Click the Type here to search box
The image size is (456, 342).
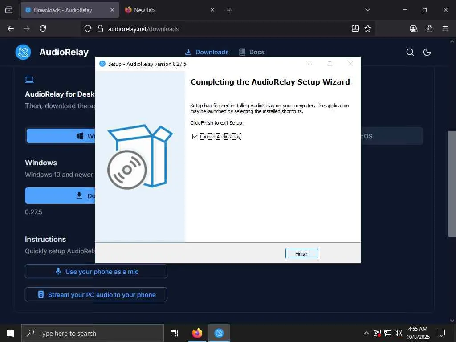point(93,333)
